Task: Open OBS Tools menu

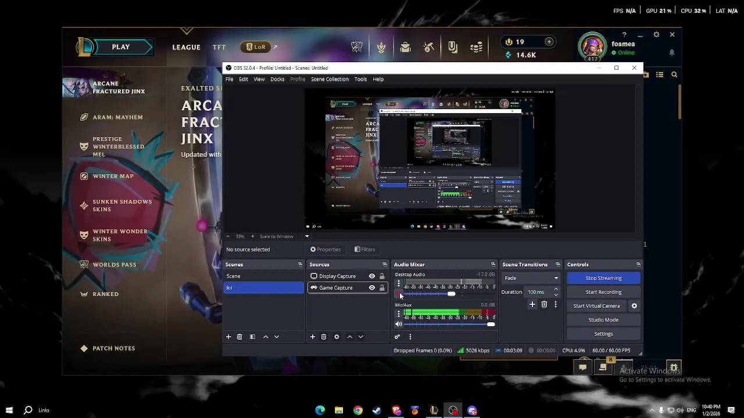Action: (x=360, y=79)
